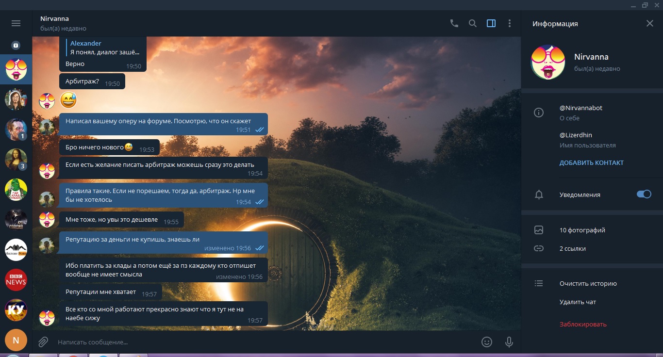The height and width of the screenshot is (357, 663).
Task: Click message 'Все кто со мной работают'
Action: coord(164,313)
